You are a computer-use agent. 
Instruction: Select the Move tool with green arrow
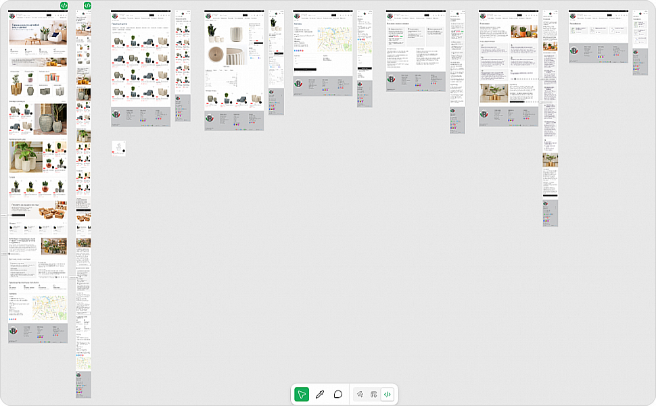pos(302,394)
